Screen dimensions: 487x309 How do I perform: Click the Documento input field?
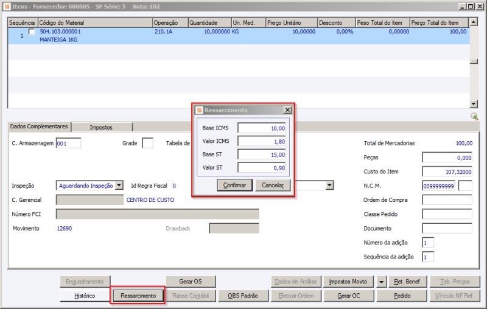(x=447, y=228)
